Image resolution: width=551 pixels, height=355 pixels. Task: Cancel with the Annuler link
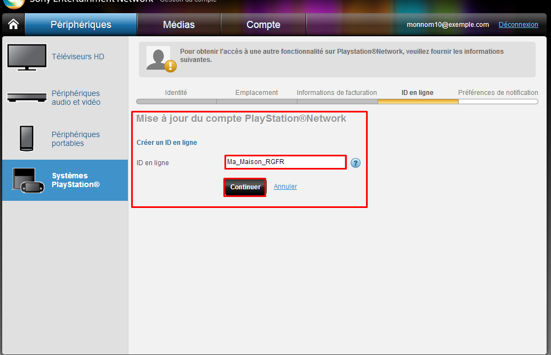click(285, 187)
